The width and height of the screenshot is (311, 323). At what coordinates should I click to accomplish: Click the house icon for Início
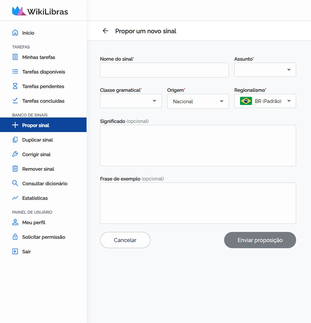tap(15, 33)
